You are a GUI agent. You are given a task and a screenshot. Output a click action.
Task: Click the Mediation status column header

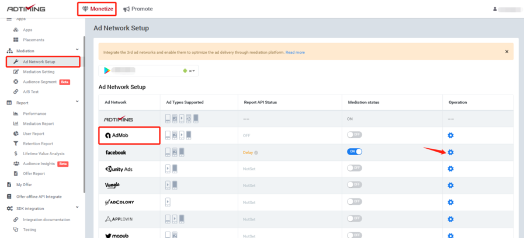[x=363, y=103]
